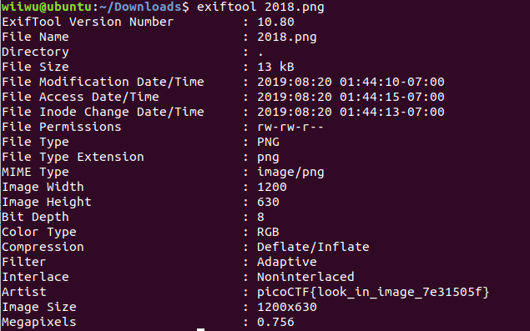Click the File Name value 2018.png
530x331 pixels.
[287, 38]
